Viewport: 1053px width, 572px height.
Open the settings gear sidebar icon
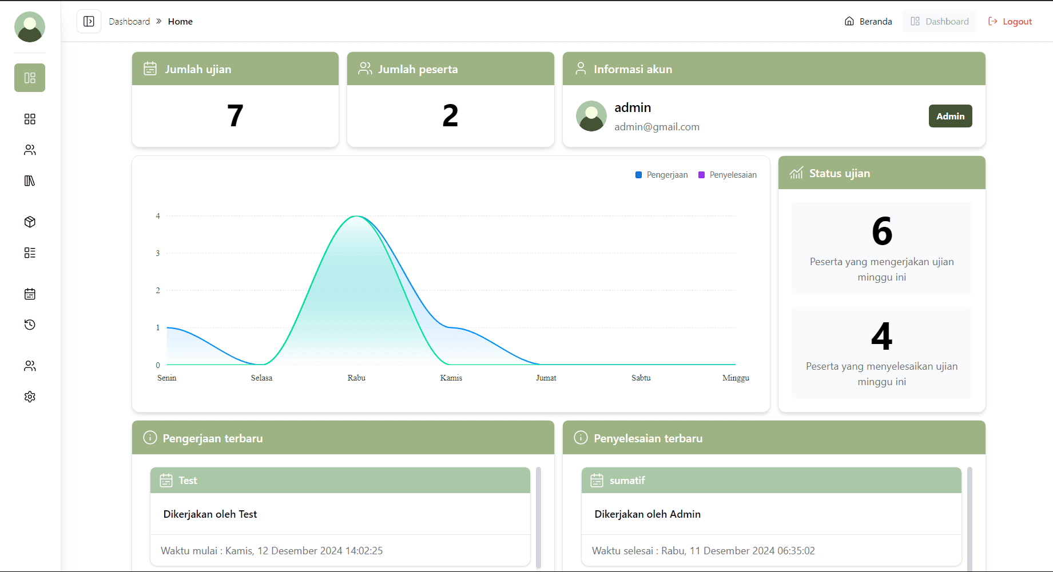[30, 397]
